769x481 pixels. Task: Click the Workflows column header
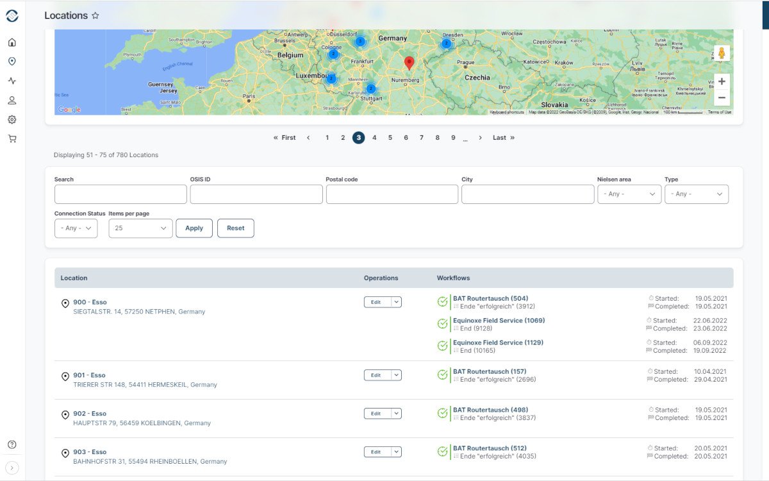453,278
